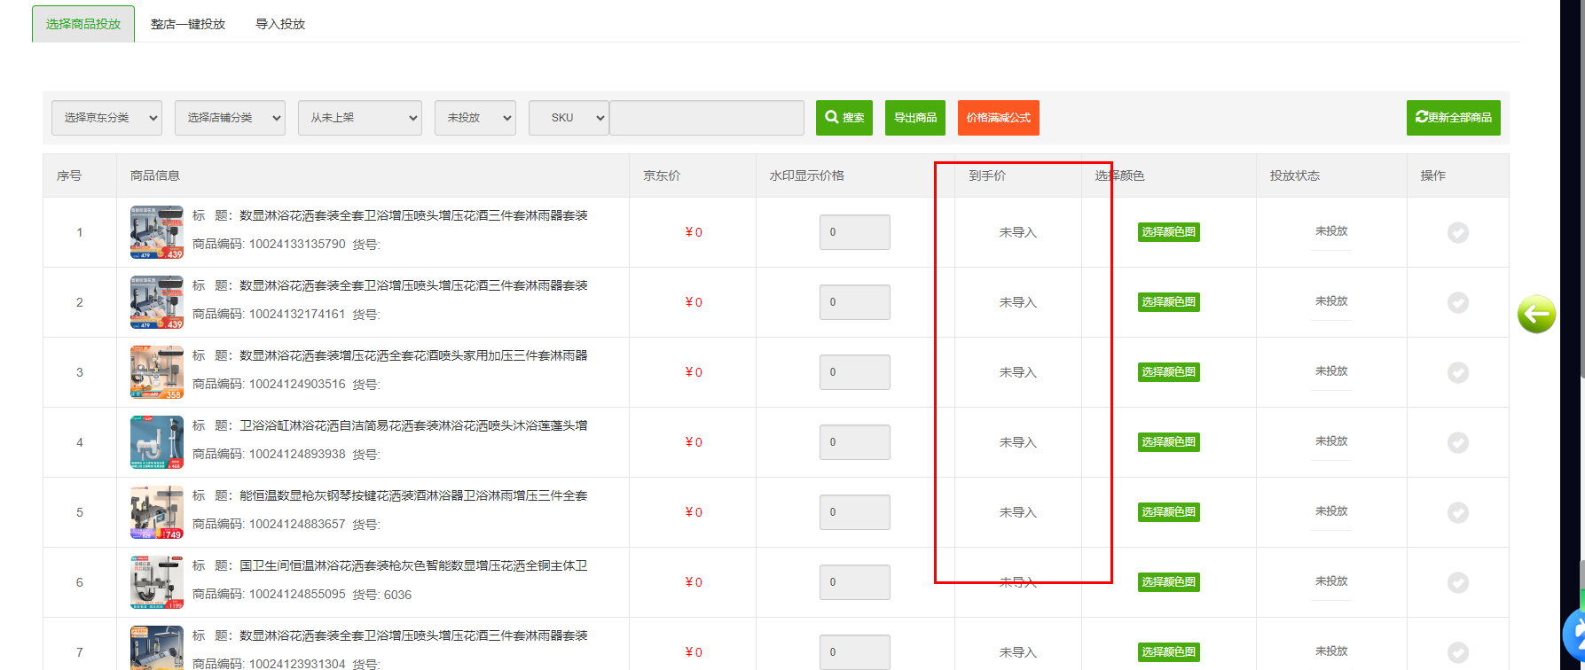Open the 从未上架 status dropdown
This screenshot has height=670, width=1585.
(359, 118)
